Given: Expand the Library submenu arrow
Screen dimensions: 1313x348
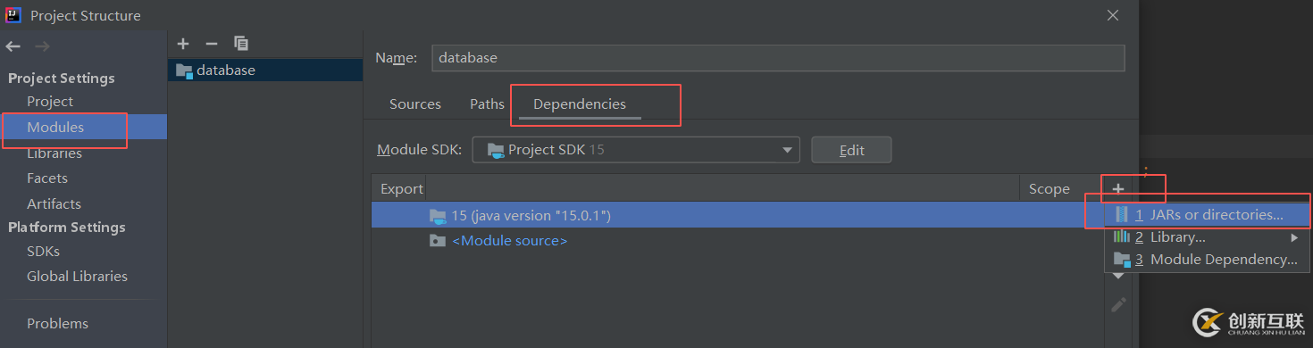Looking at the screenshot, I should pos(1294,237).
